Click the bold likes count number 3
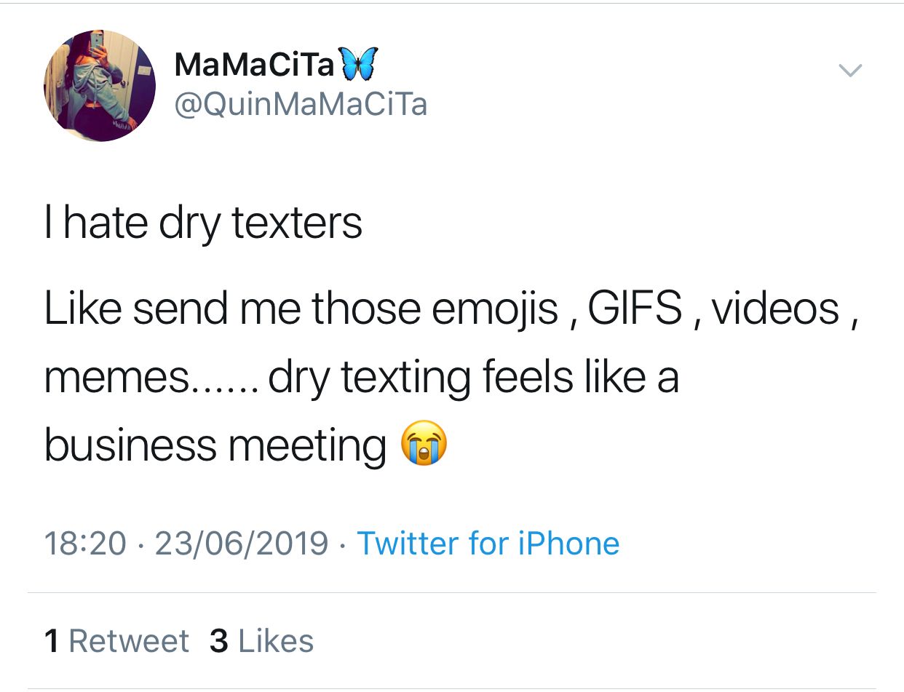This screenshot has width=904, height=692. [x=219, y=641]
